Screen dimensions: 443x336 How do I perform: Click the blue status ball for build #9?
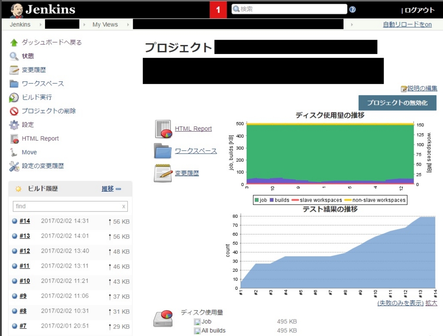click(15, 296)
